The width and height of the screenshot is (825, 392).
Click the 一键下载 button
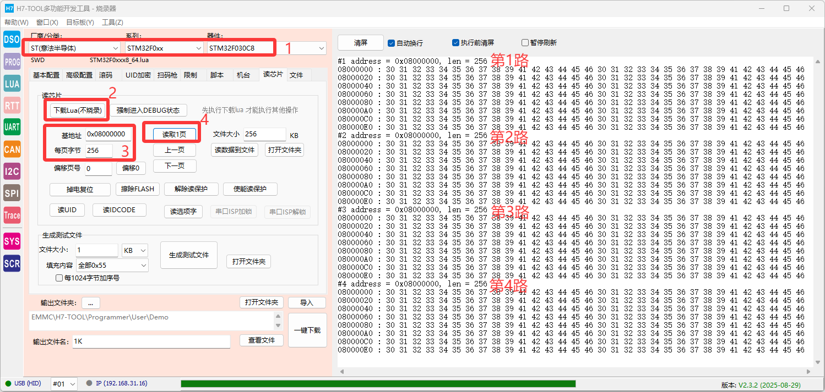coord(307,330)
